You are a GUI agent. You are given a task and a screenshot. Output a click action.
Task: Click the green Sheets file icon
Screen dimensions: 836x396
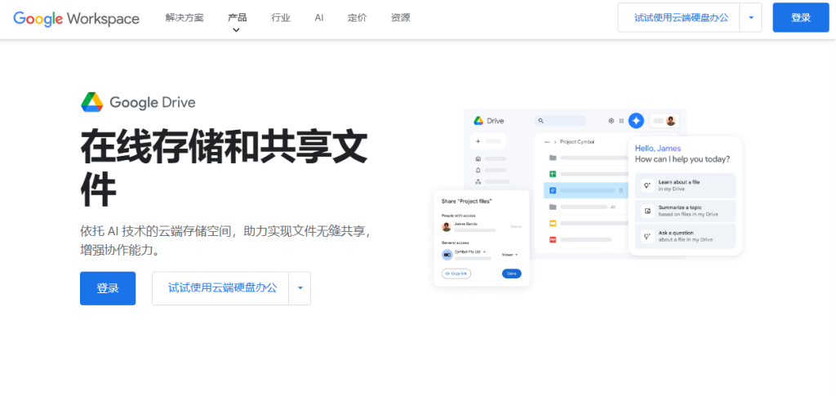tap(553, 174)
